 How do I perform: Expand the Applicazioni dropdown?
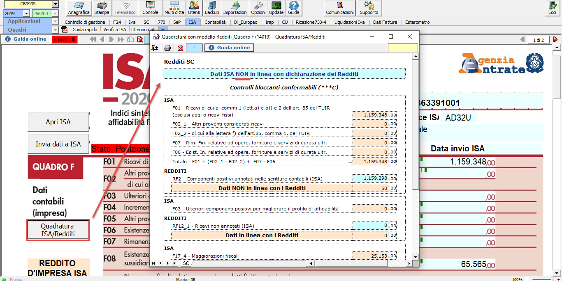click(x=55, y=21)
